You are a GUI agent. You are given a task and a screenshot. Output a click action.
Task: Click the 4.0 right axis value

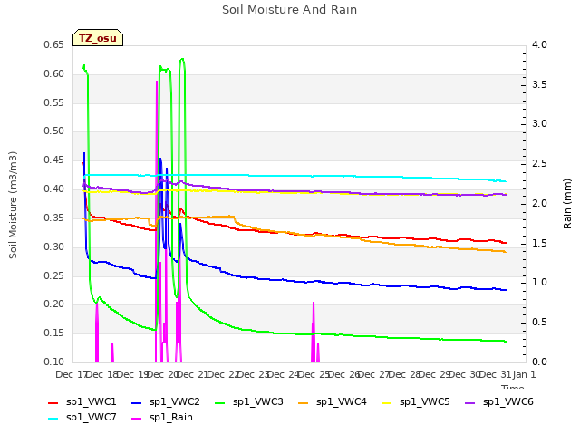539,44
